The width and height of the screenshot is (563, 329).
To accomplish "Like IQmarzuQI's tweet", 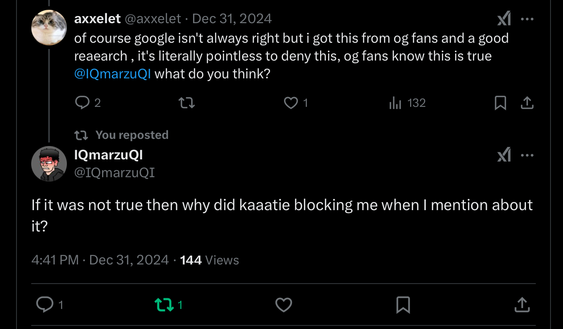I will pyautogui.click(x=284, y=305).
